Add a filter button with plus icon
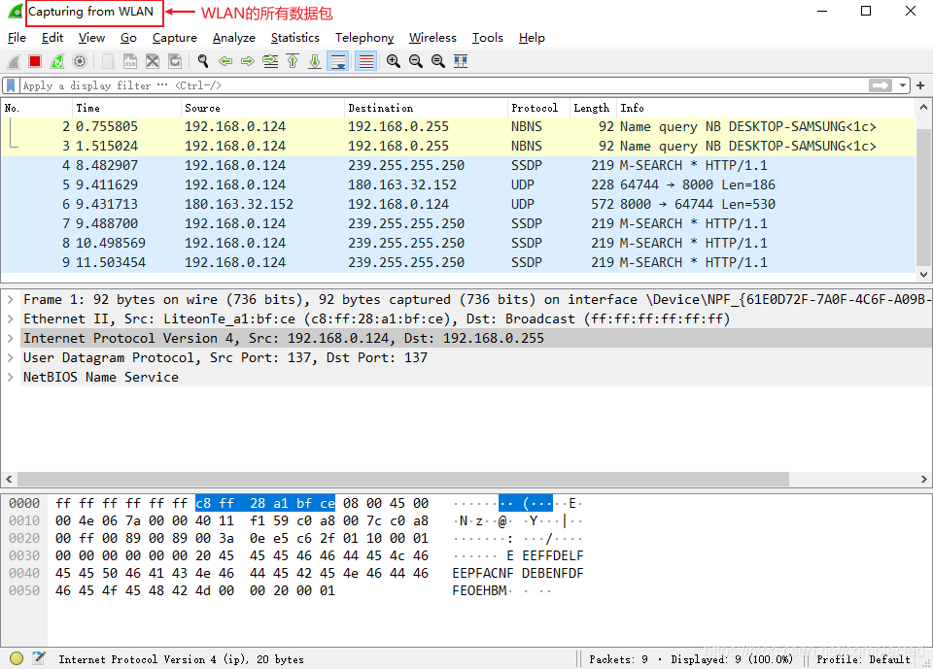The width and height of the screenshot is (933, 669). (920, 85)
